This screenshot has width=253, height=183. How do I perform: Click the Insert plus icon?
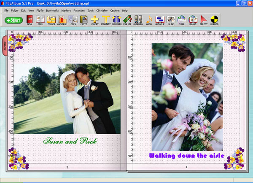click(95, 20)
